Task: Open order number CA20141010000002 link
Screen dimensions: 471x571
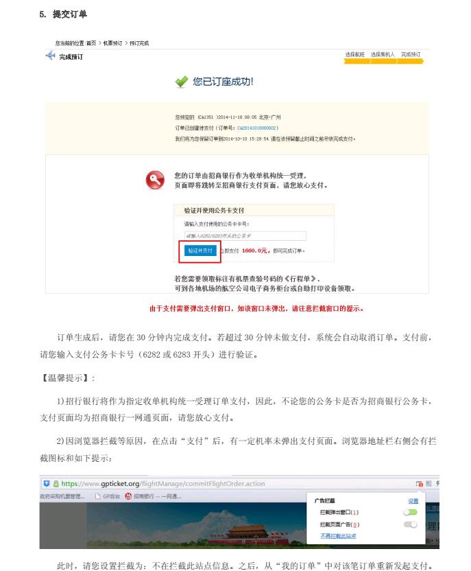Action: coord(257,128)
